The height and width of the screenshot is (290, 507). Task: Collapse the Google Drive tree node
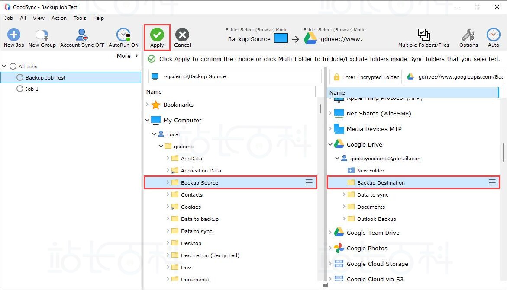[x=330, y=144]
